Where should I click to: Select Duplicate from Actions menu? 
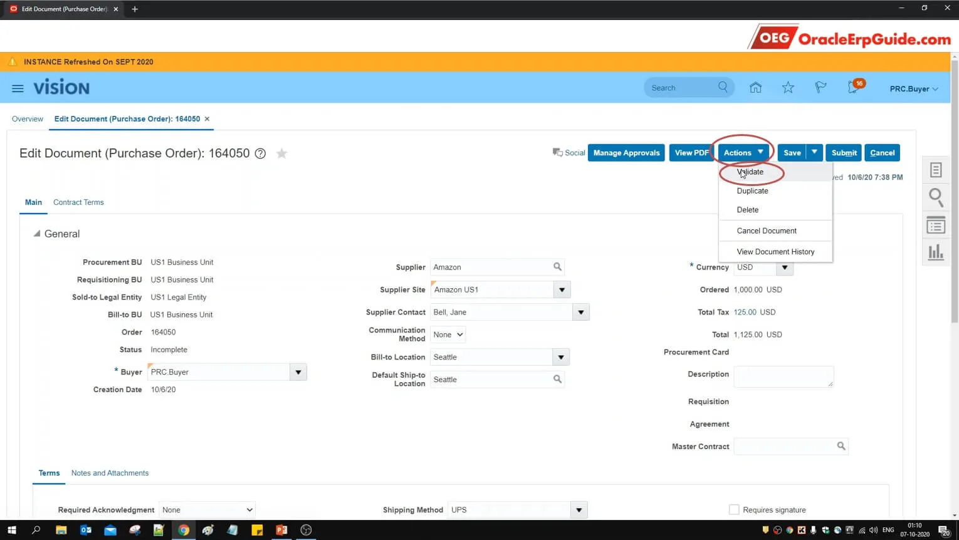pos(775,191)
